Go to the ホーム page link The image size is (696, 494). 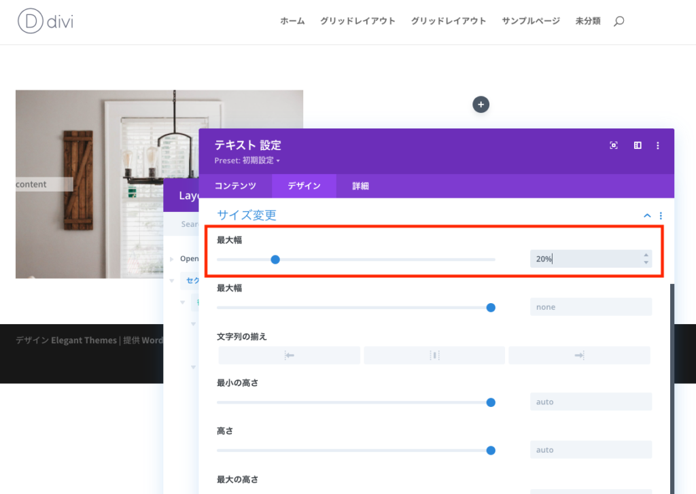292,21
